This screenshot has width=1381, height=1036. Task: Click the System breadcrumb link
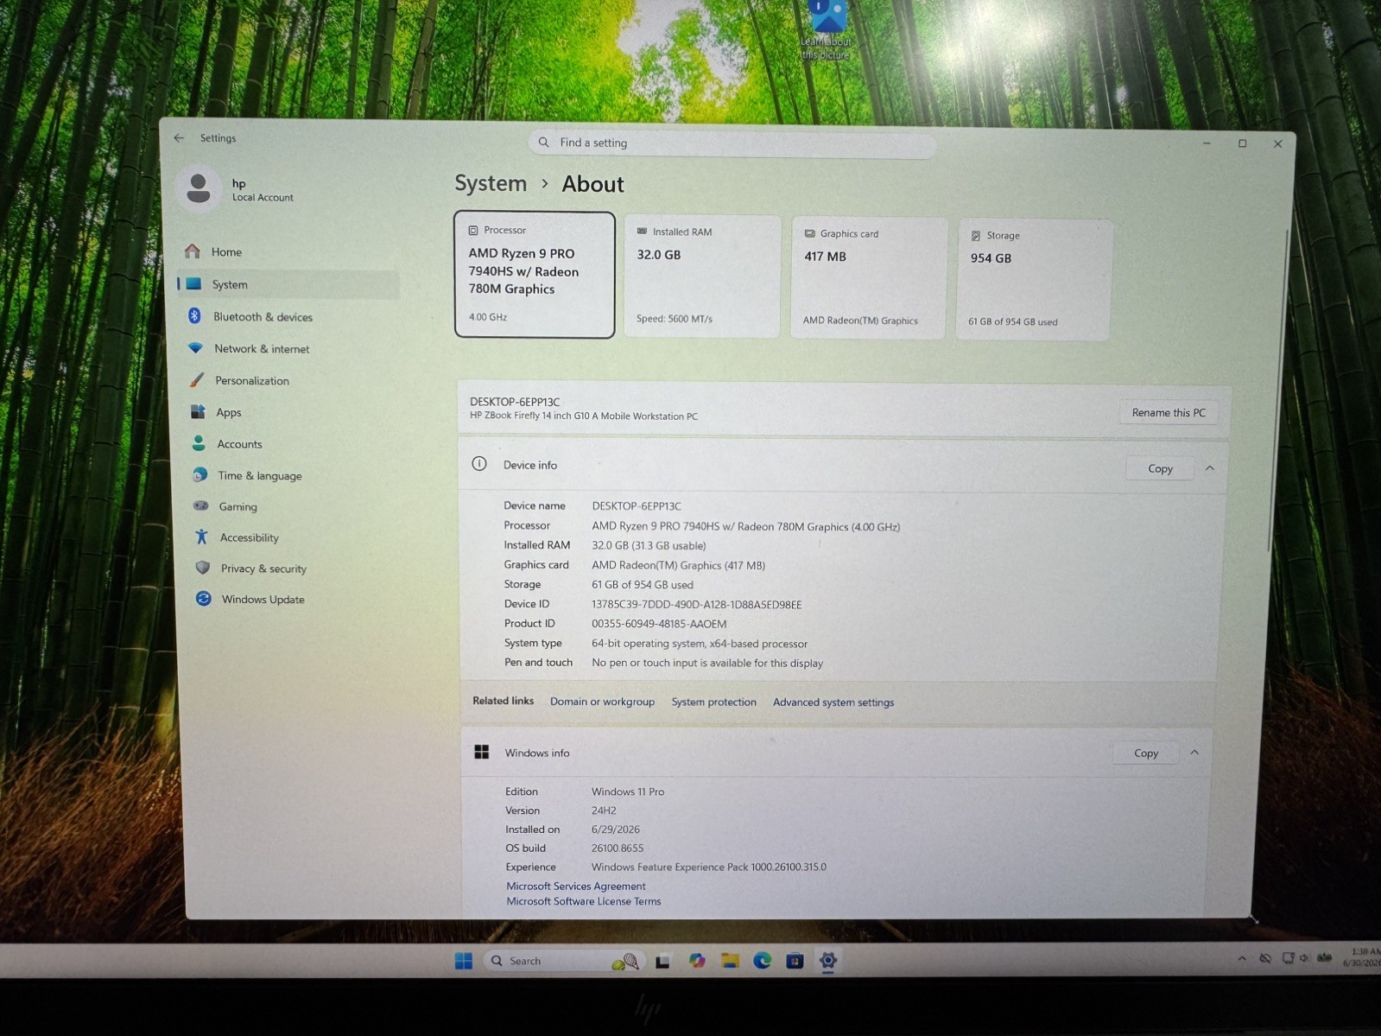pyautogui.click(x=491, y=183)
